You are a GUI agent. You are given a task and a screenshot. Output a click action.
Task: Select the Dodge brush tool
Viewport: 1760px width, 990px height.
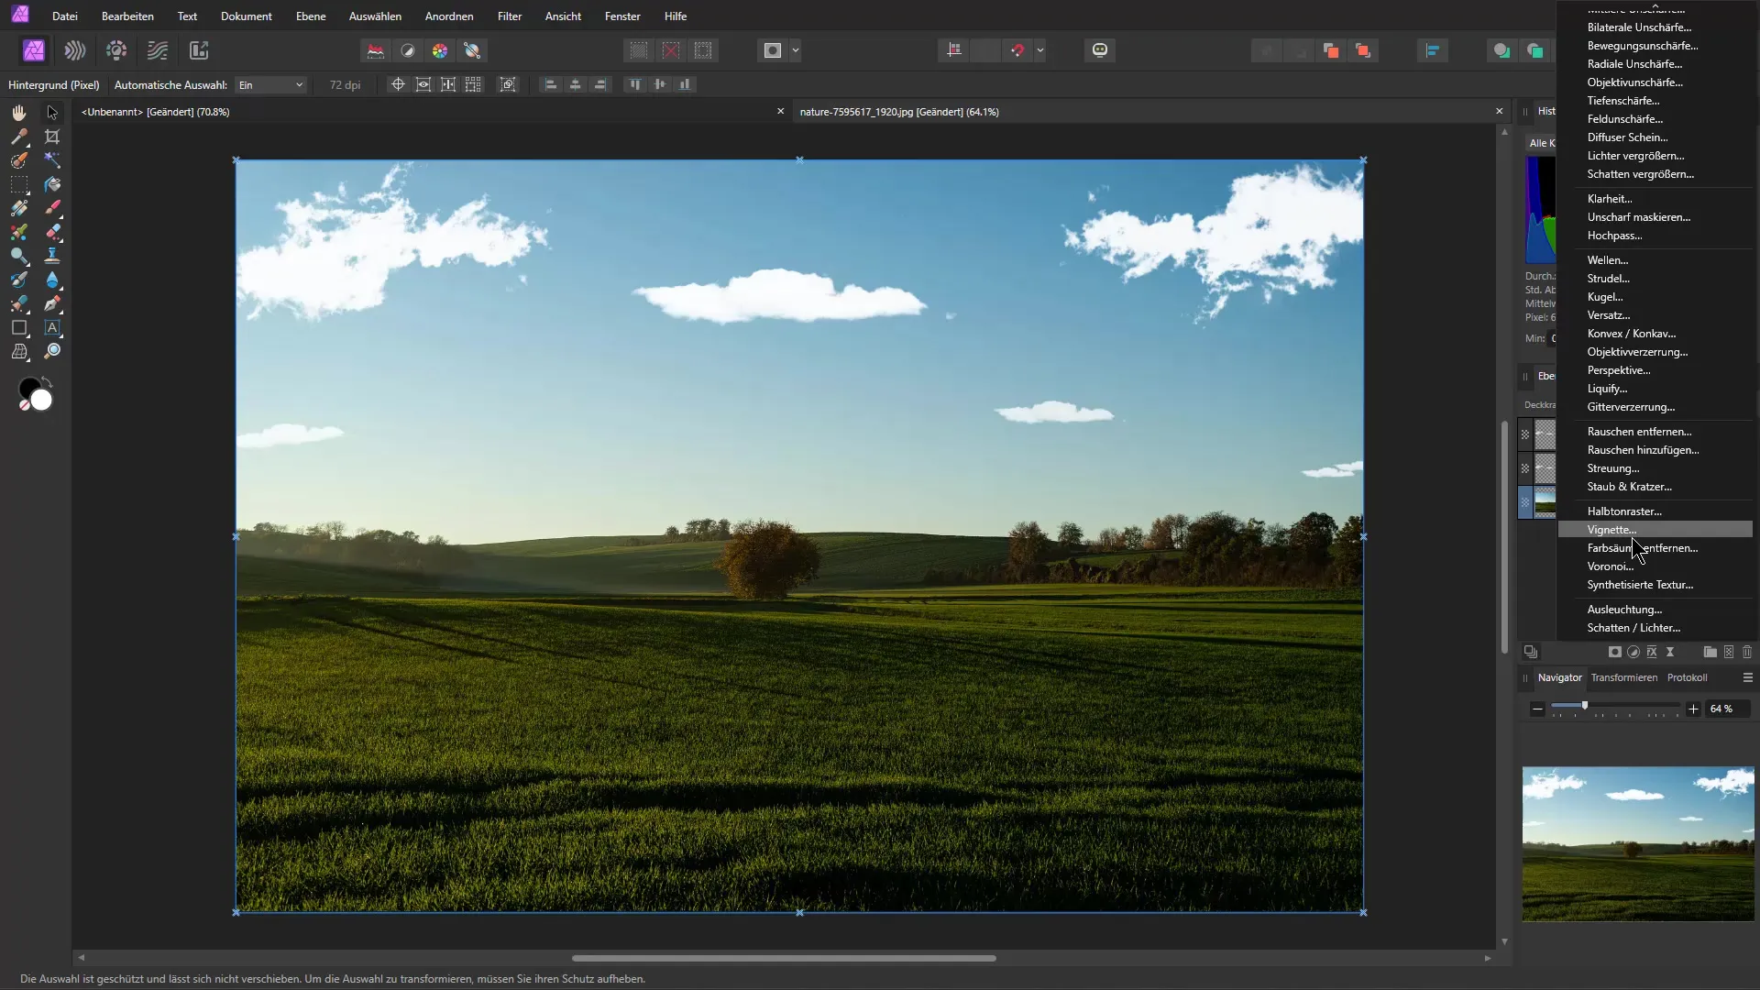[x=19, y=256]
